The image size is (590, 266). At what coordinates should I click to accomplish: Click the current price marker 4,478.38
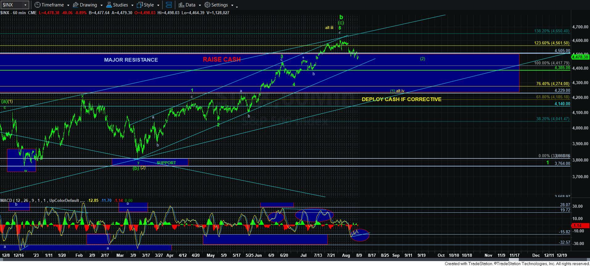pos(580,57)
